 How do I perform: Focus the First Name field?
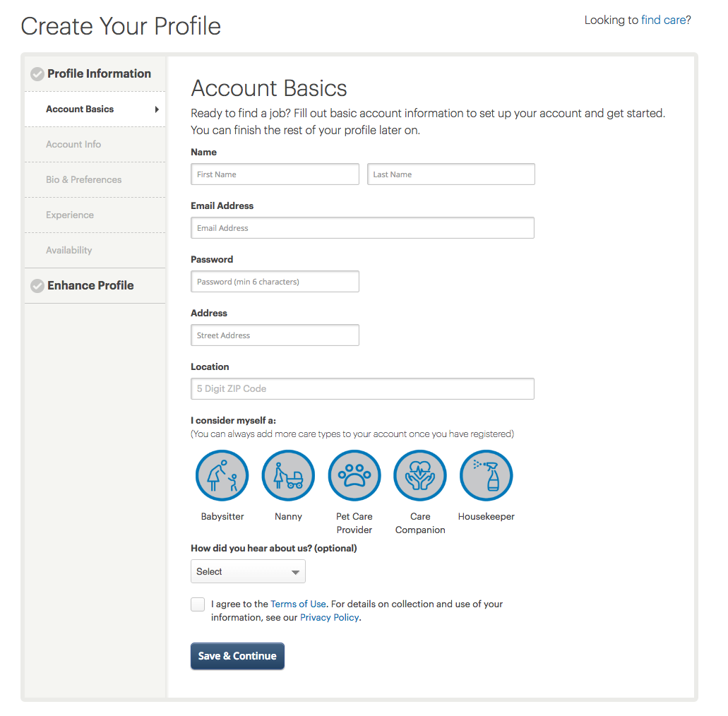tap(275, 174)
